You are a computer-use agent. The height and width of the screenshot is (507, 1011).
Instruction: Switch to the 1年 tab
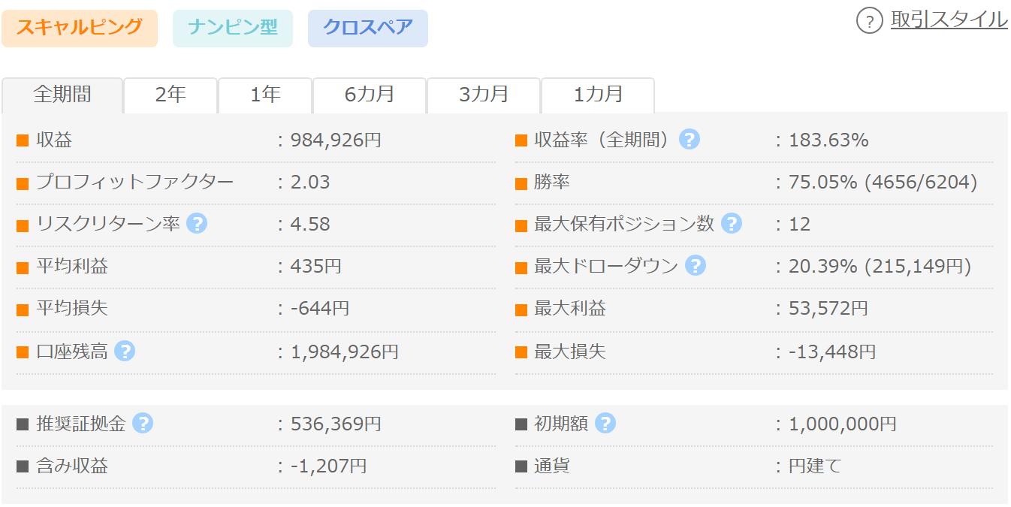pyautogui.click(x=265, y=95)
